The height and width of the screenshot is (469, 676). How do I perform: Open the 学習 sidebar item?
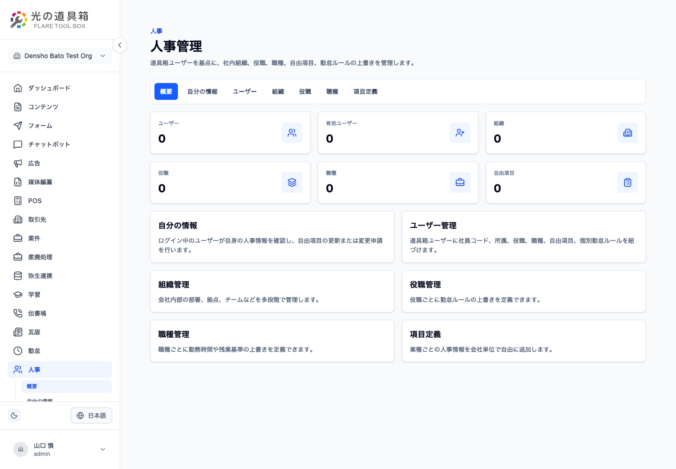tap(60, 295)
